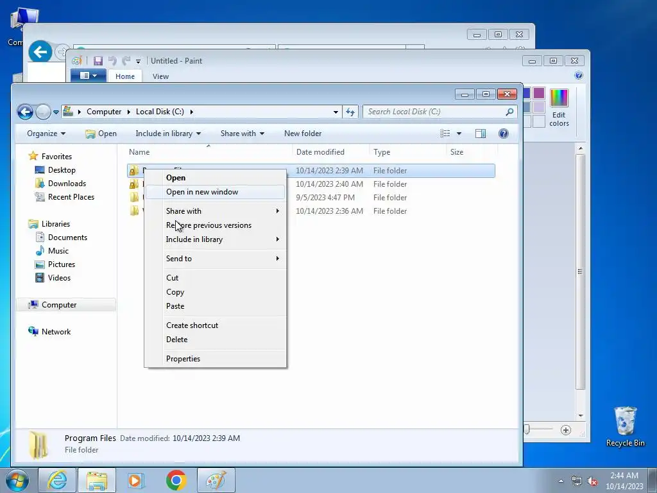
Task: Click Edit colors in Paint
Action: [x=559, y=108]
